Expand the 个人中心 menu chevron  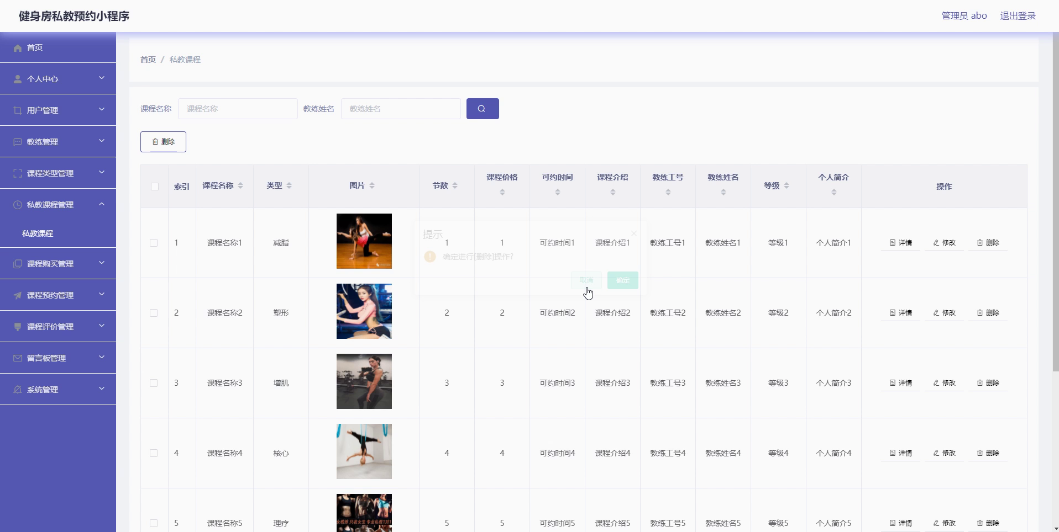tap(102, 78)
